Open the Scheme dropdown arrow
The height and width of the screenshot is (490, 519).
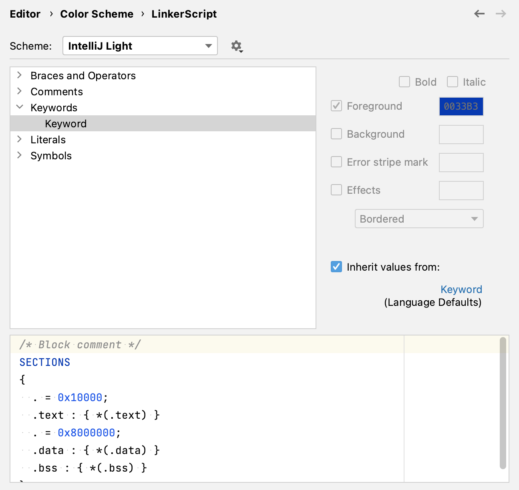208,46
